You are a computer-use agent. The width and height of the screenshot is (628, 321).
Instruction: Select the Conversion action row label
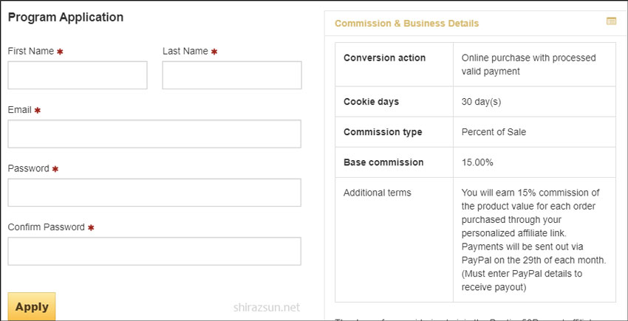(384, 58)
